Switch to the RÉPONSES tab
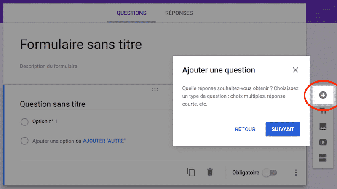337x189 pixels. point(179,13)
